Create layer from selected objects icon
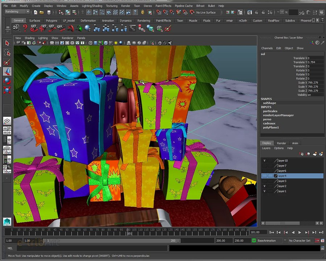Viewport: 326px width, 261px height. [321, 154]
